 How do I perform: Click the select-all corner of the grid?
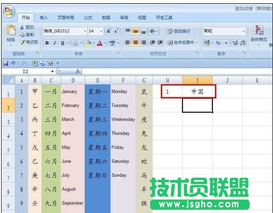(8, 80)
